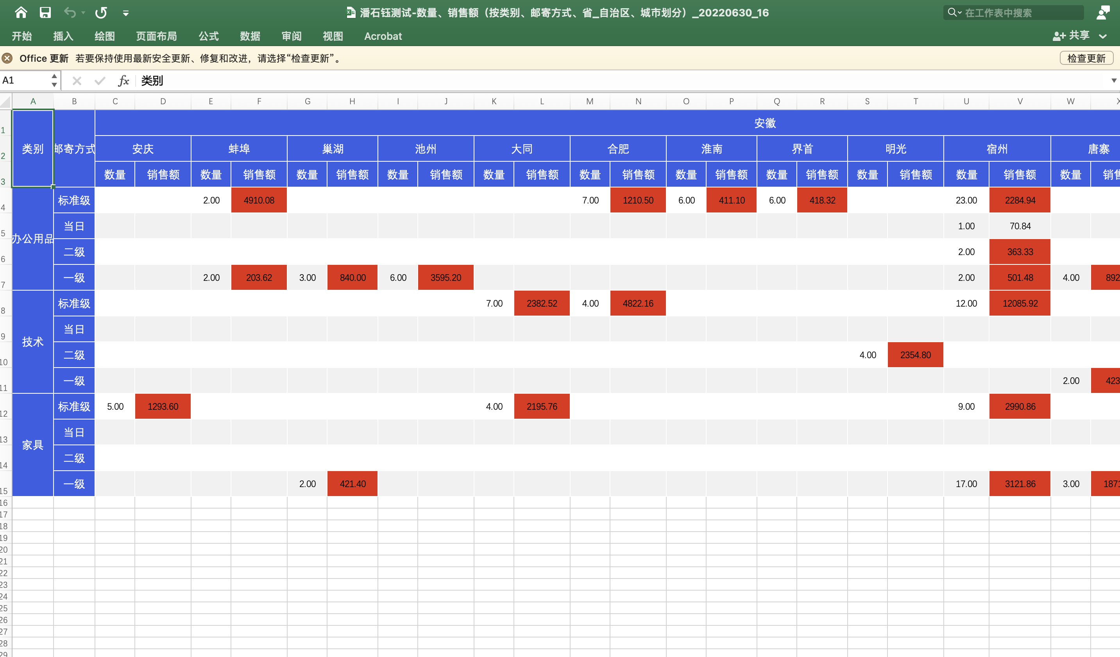Image resolution: width=1120 pixels, height=657 pixels.
Task: Click the Save icon to save the workbook
Action: (45, 12)
